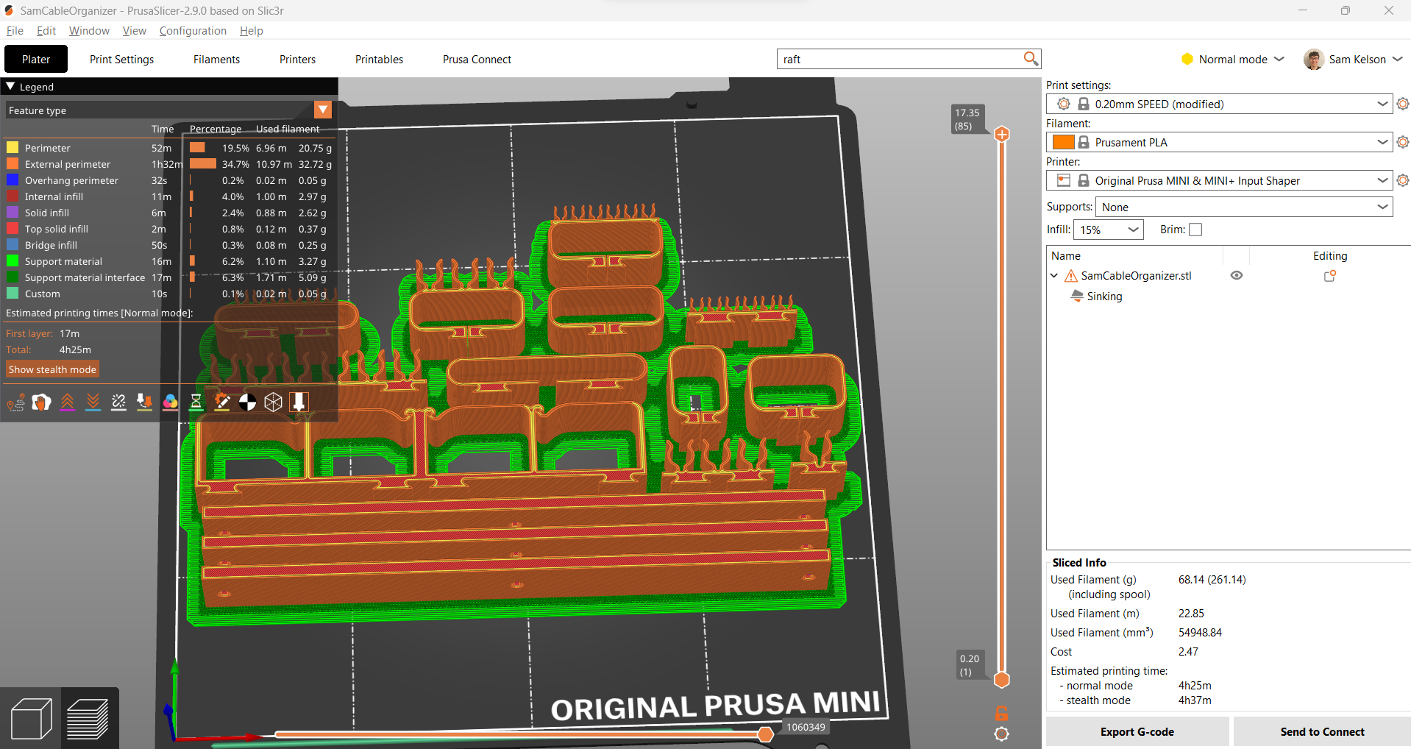
Task: Toggle Support material legend row
Action: (x=169, y=261)
